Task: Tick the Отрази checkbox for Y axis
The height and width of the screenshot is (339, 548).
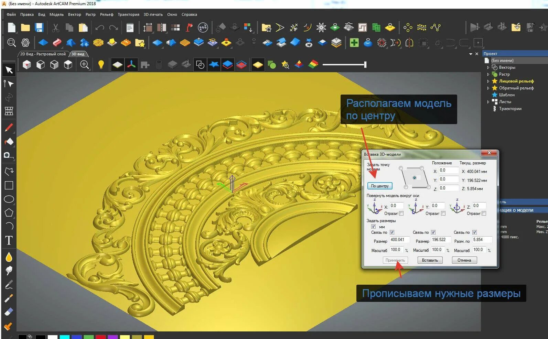Action: click(x=443, y=214)
